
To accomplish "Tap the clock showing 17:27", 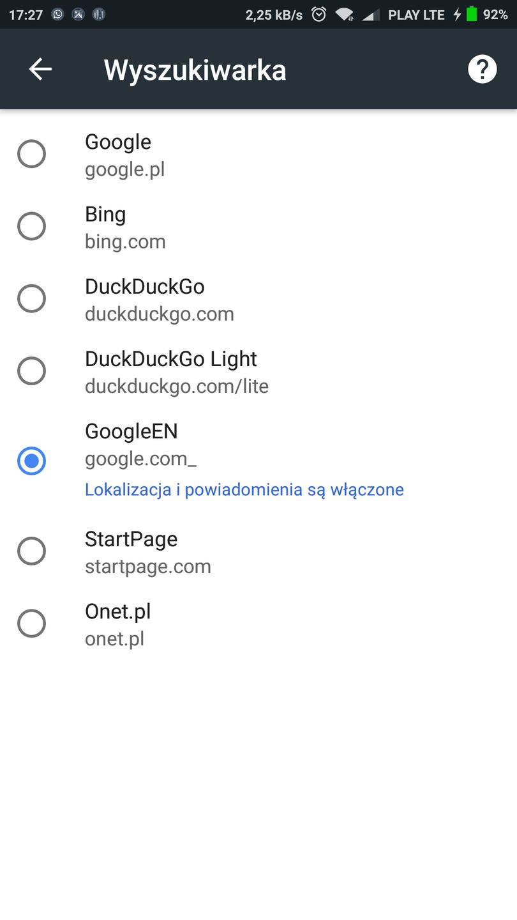I will 26,15.
